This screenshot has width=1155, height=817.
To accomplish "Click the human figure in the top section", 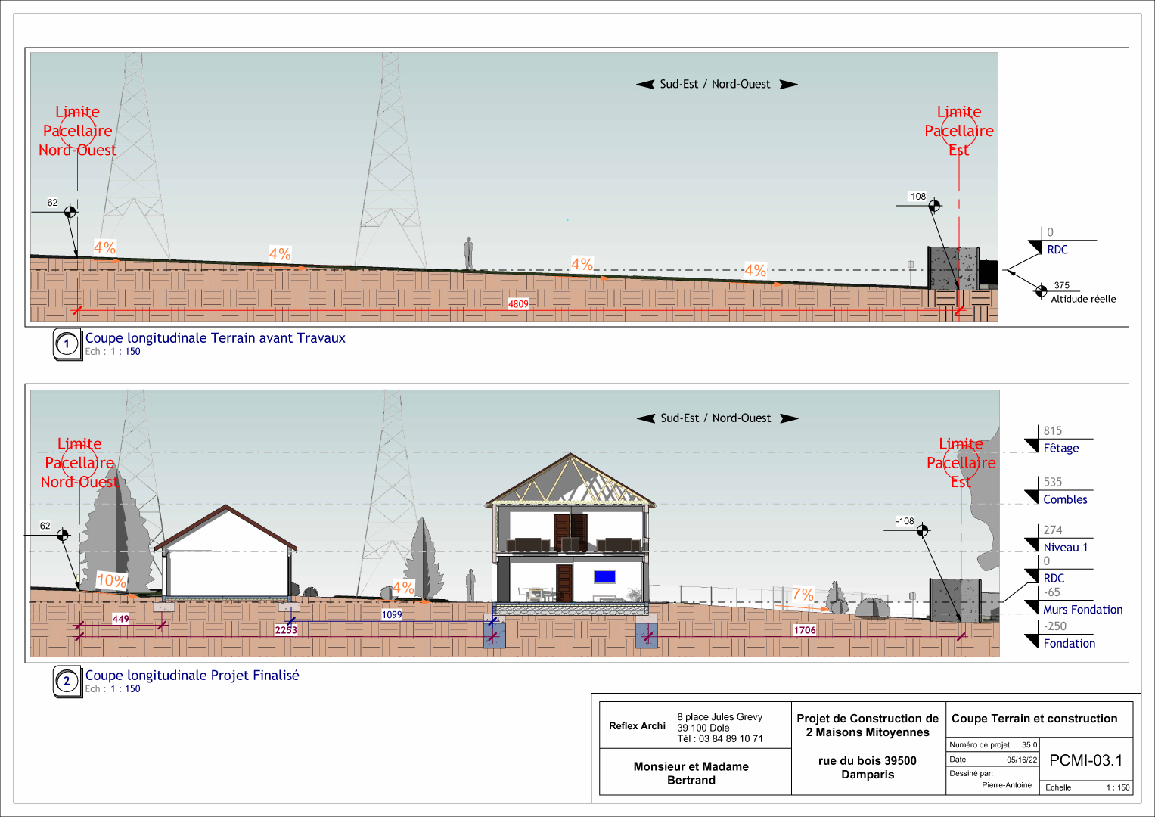I will pyautogui.click(x=469, y=253).
